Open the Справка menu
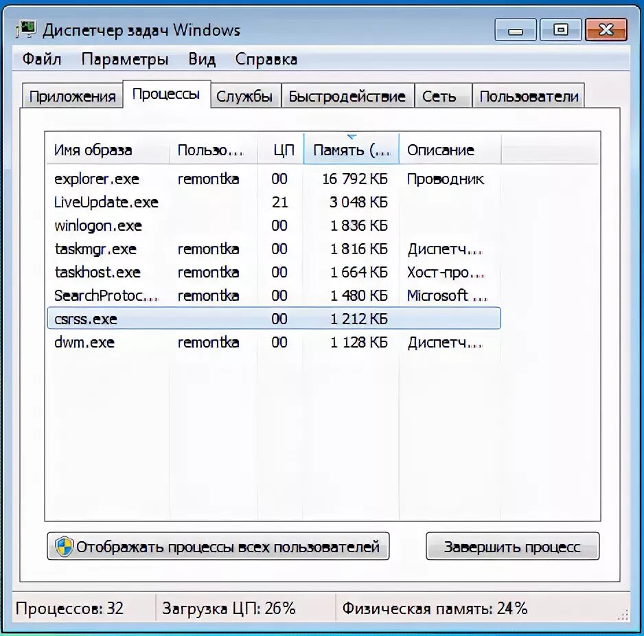This screenshot has height=636, width=644. (266, 60)
